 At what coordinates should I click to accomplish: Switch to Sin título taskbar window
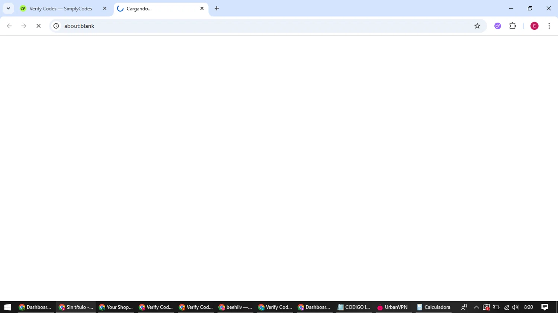(76, 307)
